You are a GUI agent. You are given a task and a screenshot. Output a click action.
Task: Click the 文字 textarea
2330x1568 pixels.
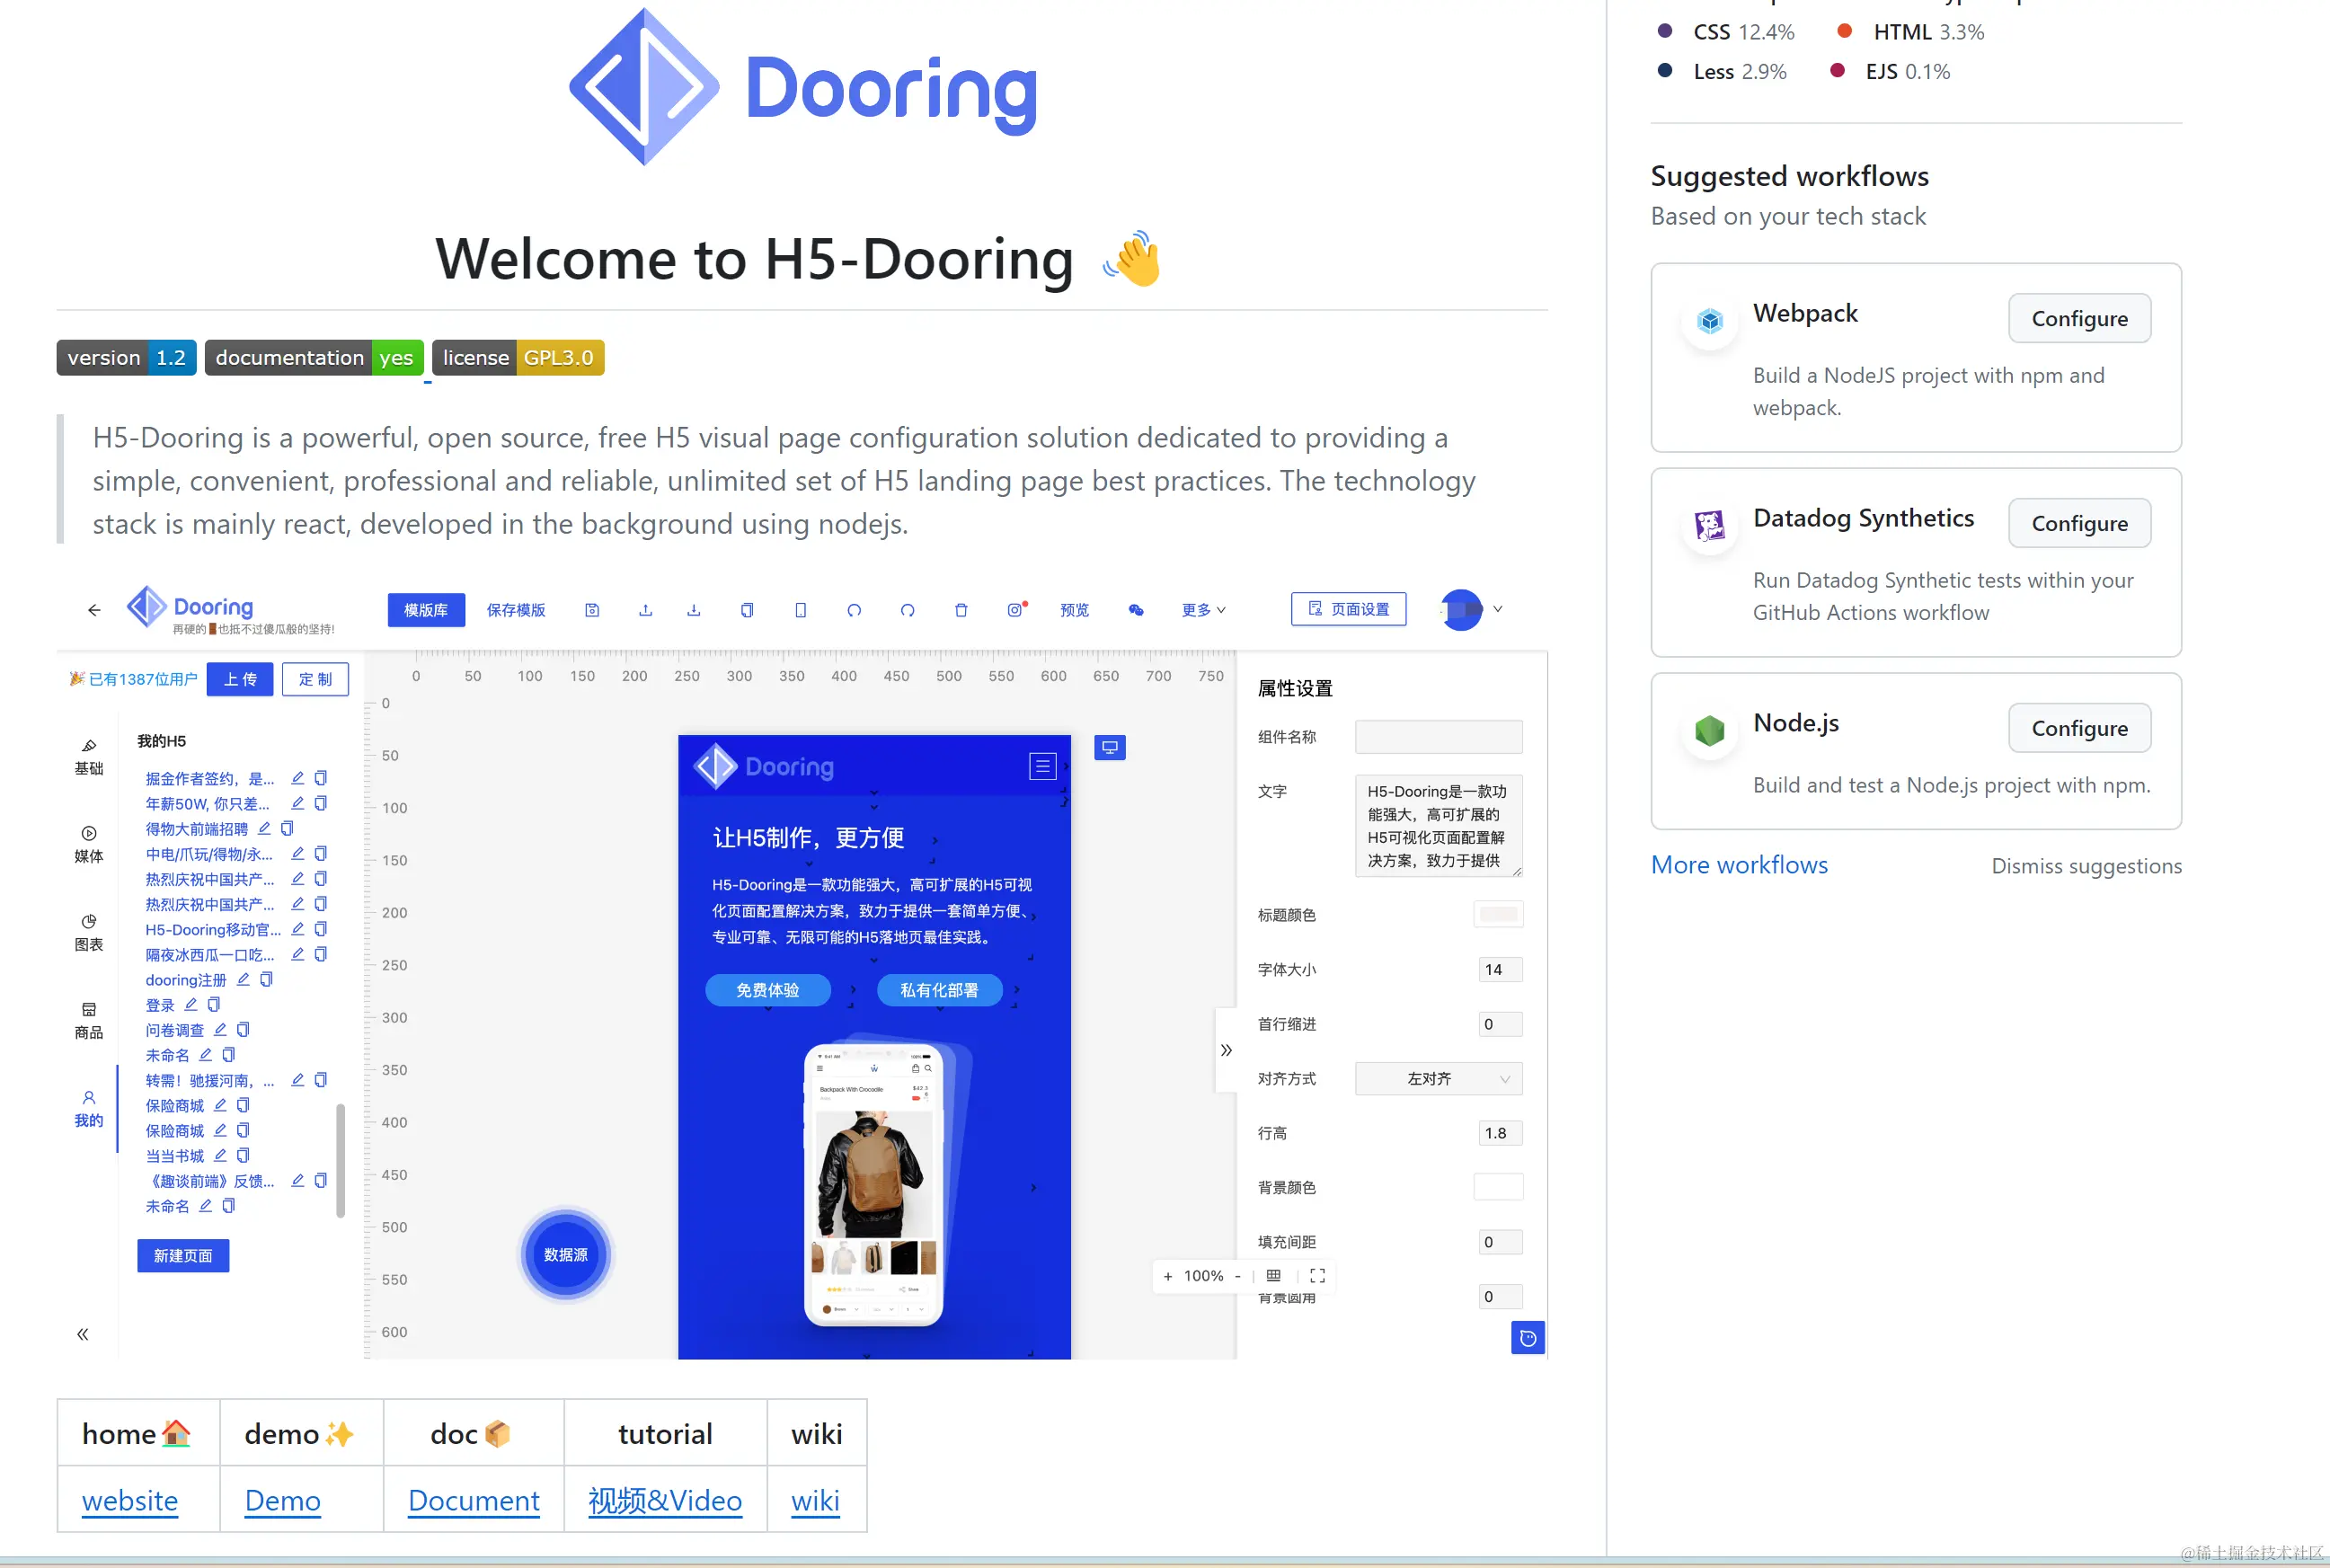[x=1439, y=826]
